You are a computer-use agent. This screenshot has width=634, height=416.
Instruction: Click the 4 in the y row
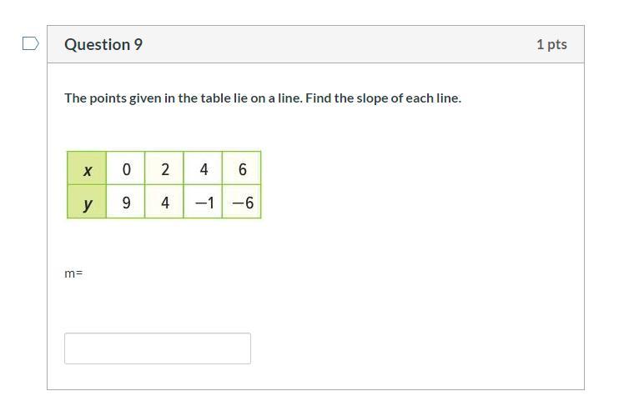(x=165, y=203)
